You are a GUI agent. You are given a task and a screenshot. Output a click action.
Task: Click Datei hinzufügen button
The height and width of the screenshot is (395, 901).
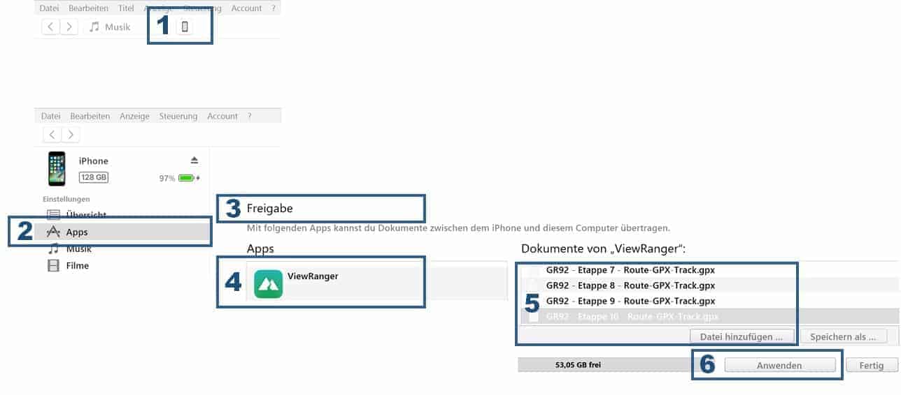[742, 336]
